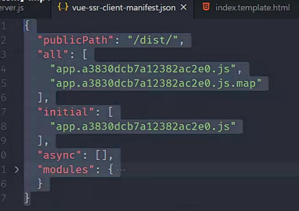Screen dimensions: 299x211
Task: Click the JSON braces icon on manifest tab
Action: pos(63,7)
